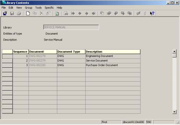Viewport: 180px width, 125px height.
Task: Click the Engineering Document description cell
Action: click(113, 56)
